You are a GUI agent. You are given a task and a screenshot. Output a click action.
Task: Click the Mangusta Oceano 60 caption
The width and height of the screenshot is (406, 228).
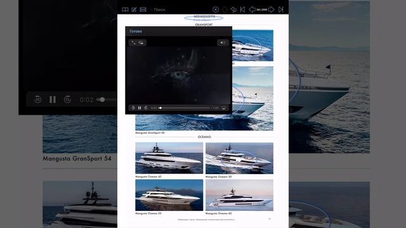218,213
